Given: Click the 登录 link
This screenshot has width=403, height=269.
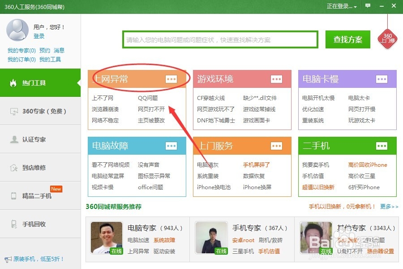Looking at the screenshot, I should [x=39, y=36].
